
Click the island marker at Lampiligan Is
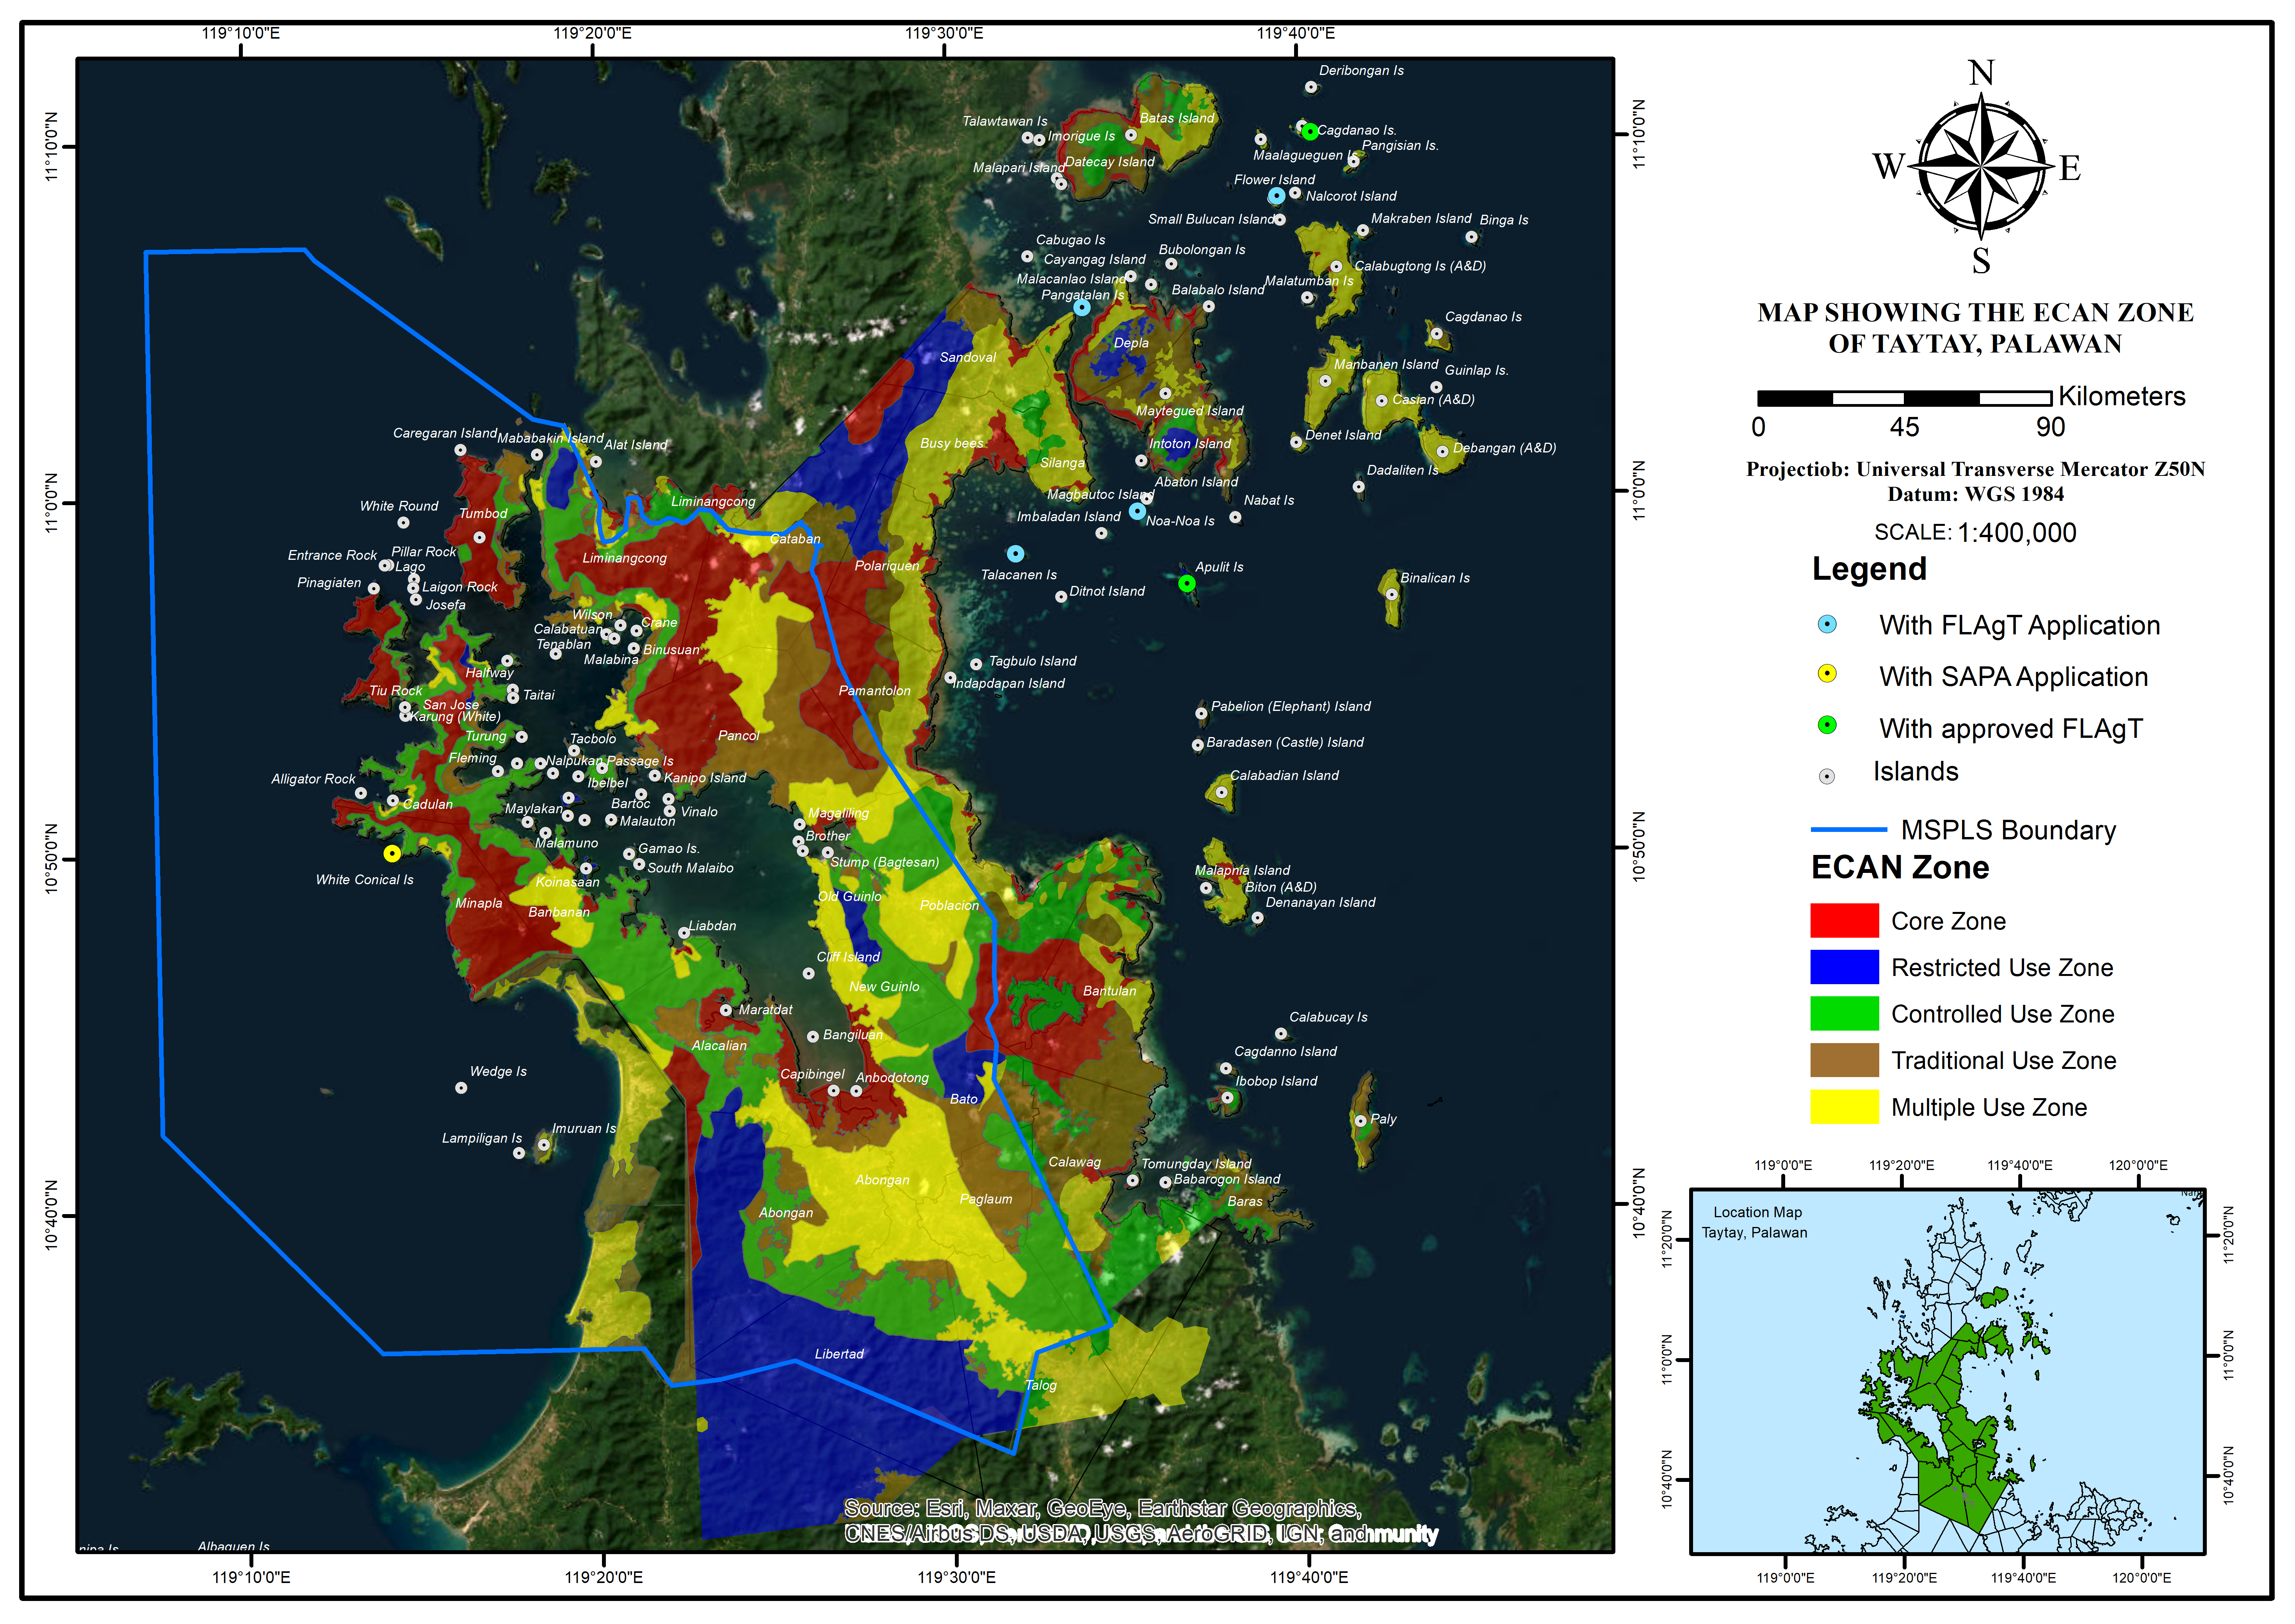pyautogui.click(x=519, y=1153)
